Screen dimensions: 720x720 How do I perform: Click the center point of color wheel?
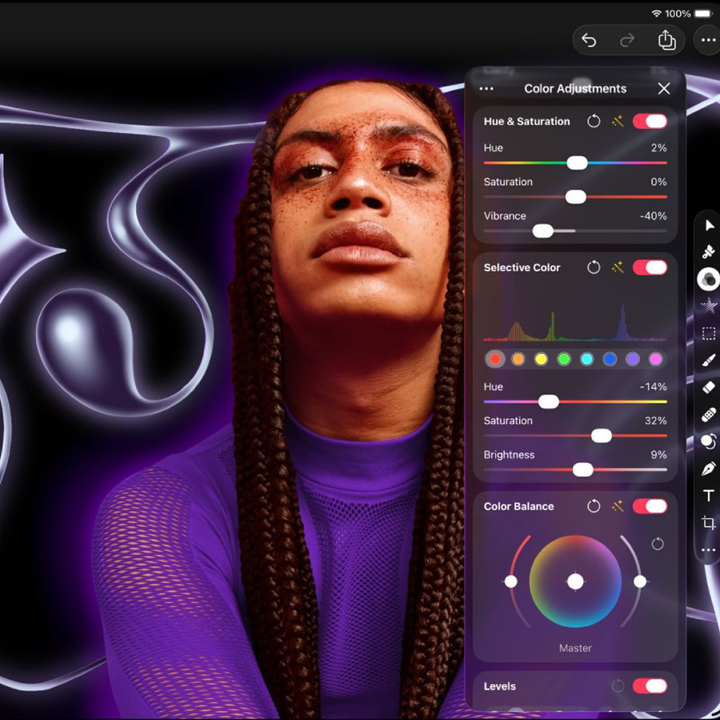[575, 581]
